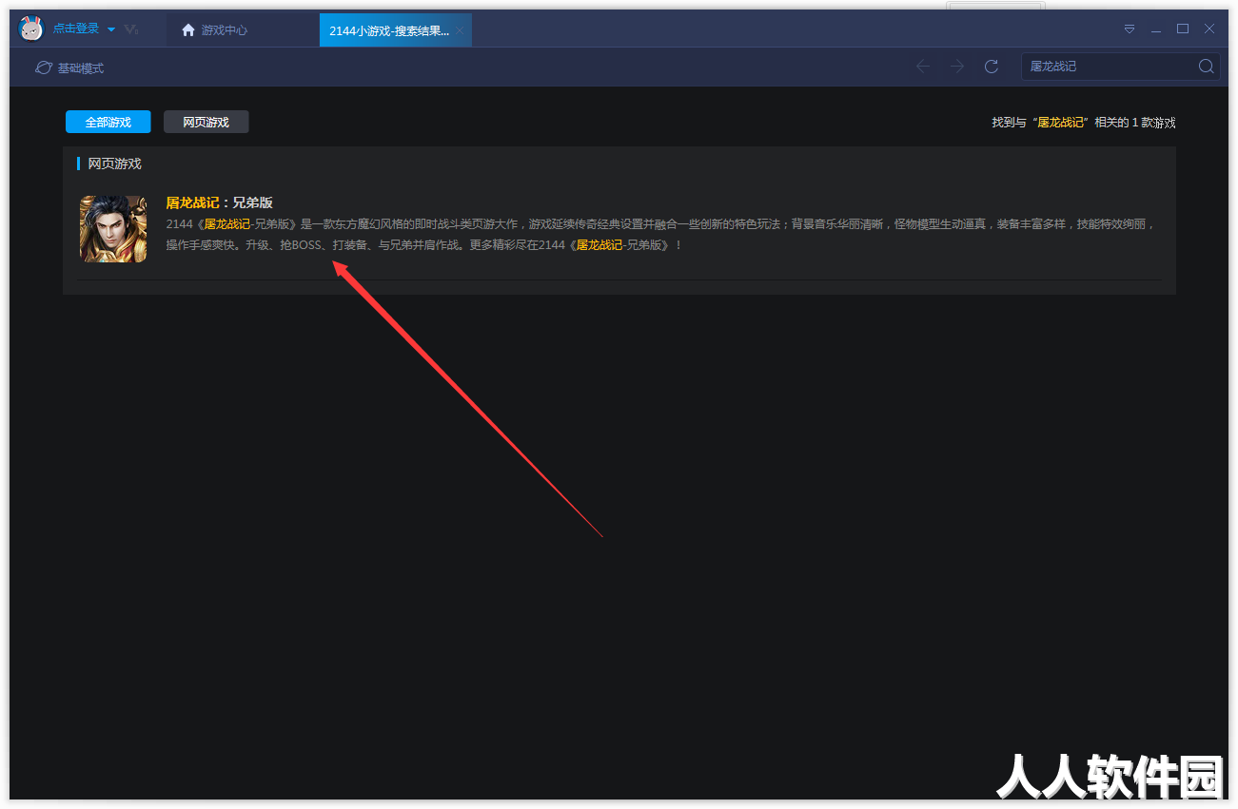Click the search result count text

pyautogui.click(x=1084, y=123)
